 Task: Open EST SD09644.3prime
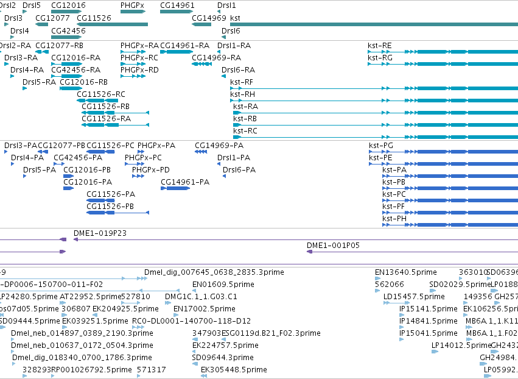223,358
